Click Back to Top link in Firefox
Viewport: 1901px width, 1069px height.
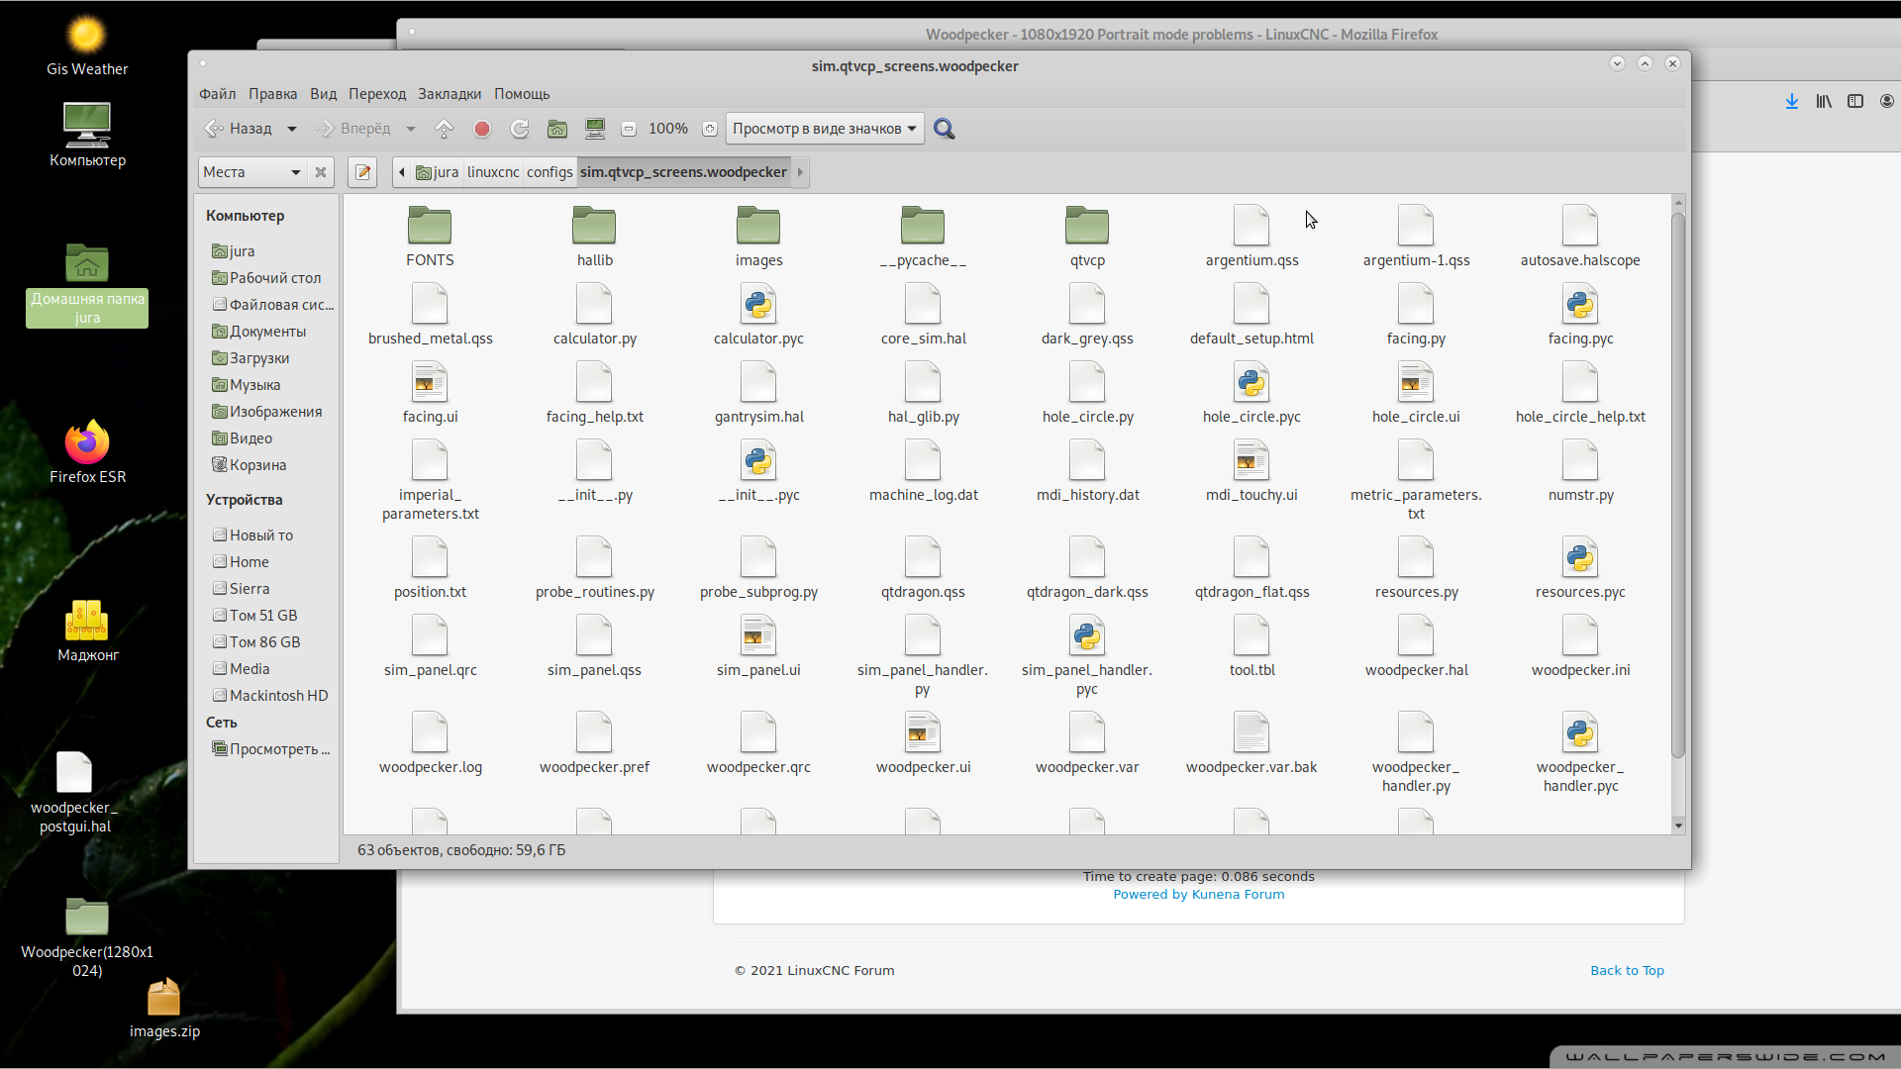coord(1627,971)
